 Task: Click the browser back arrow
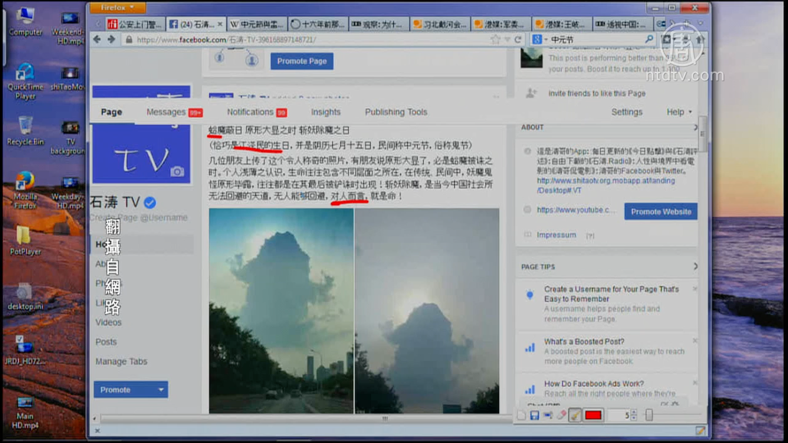[97, 39]
